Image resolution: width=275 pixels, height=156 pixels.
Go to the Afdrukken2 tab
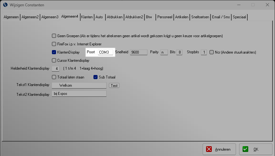pos(134,17)
